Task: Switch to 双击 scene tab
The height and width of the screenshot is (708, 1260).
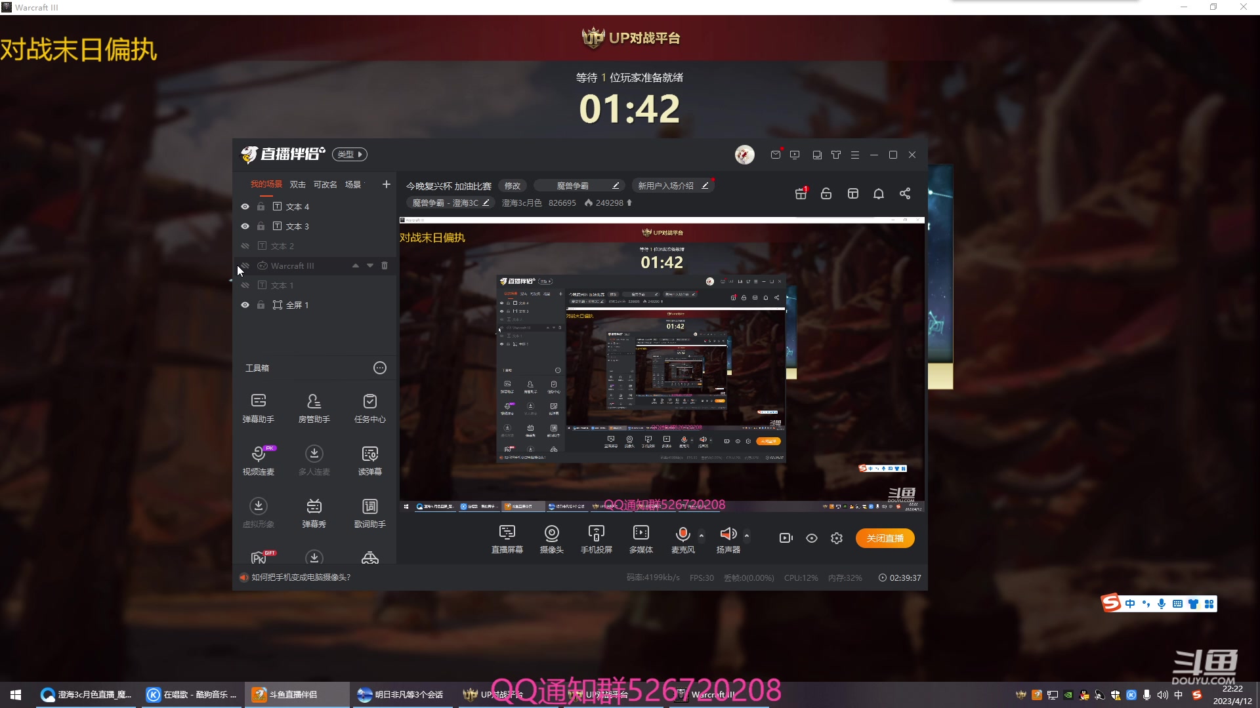Action: tap(298, 184)
